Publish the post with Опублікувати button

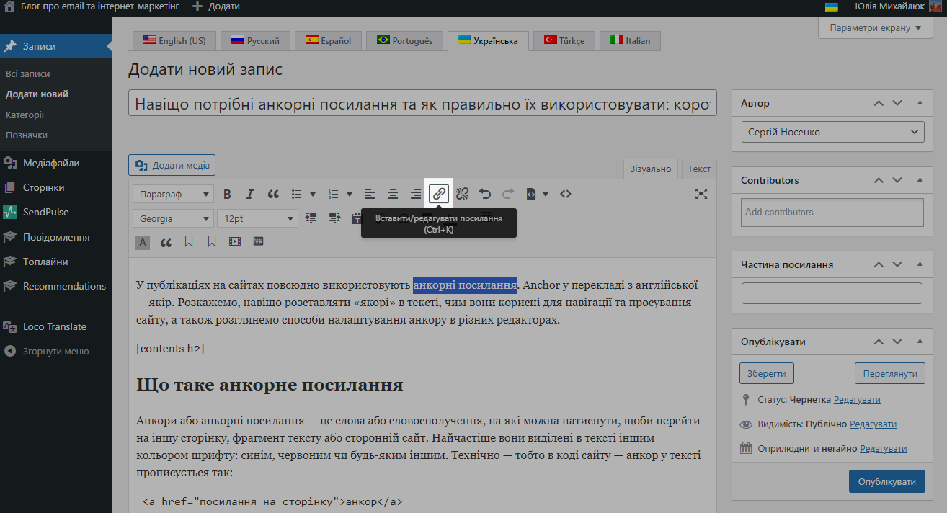887,481
